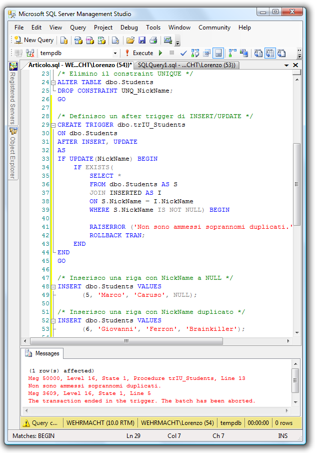Click WEHRMACHT (10.0 RTM) in status bar
Image resolution: width=315 pixels, height=453 pixels.
point(100,423)
